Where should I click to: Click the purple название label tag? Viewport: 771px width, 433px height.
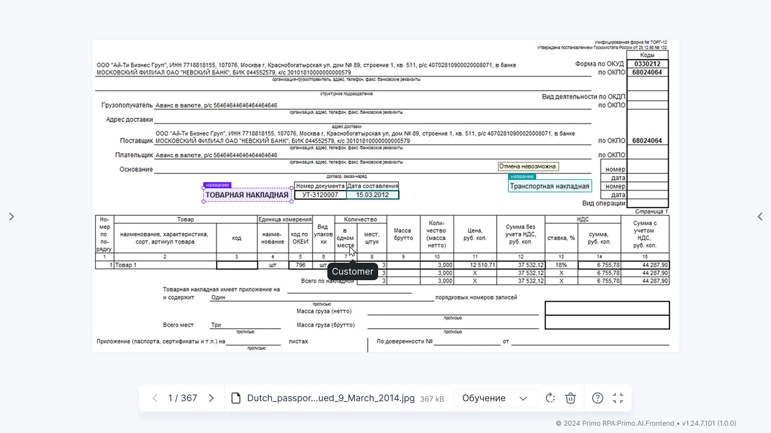click(x=217, y=185)
